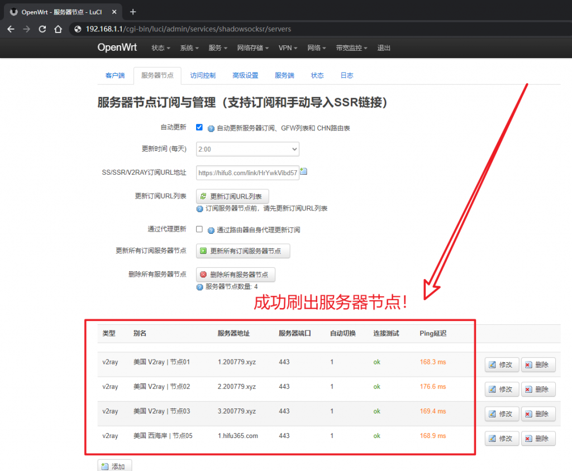This screenshot has width=572, height=471.
Task: Open browser home page icon
Action: point(58,29)
